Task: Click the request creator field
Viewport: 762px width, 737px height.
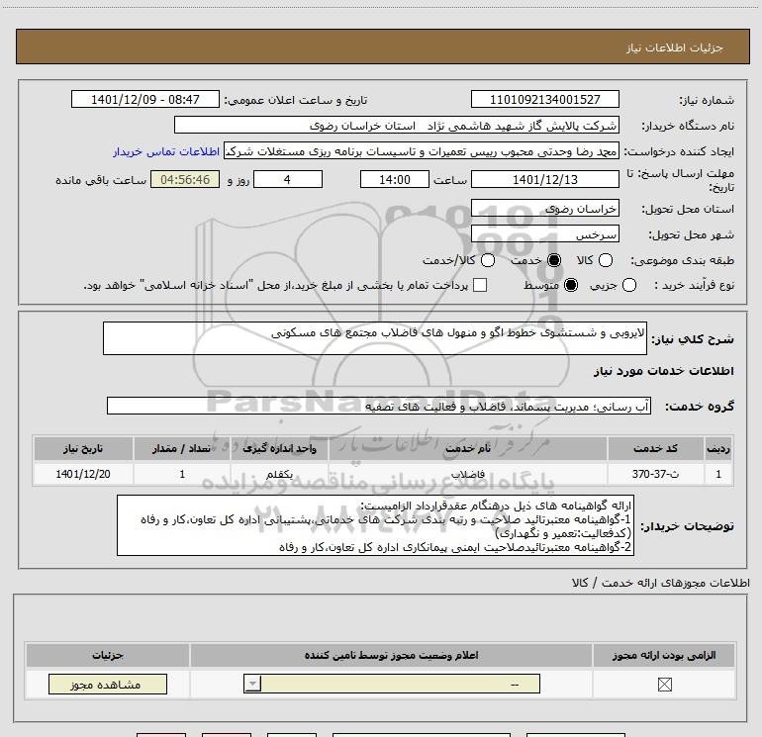Action: pos(422,151)
